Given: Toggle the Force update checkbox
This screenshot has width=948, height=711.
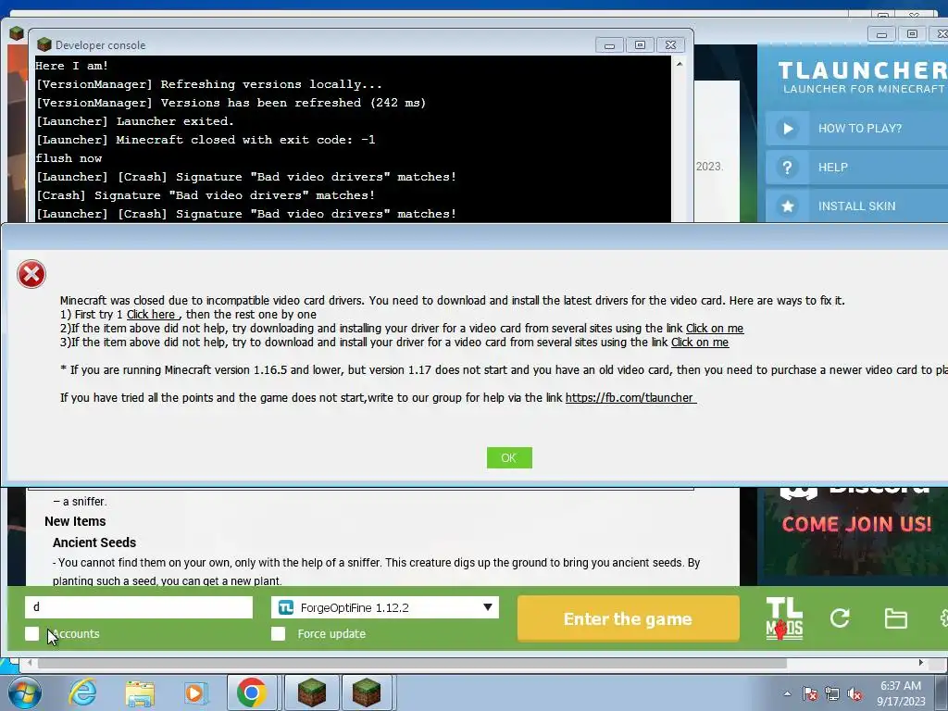Looking at the screenshot, I should click(x=278, y=633).
